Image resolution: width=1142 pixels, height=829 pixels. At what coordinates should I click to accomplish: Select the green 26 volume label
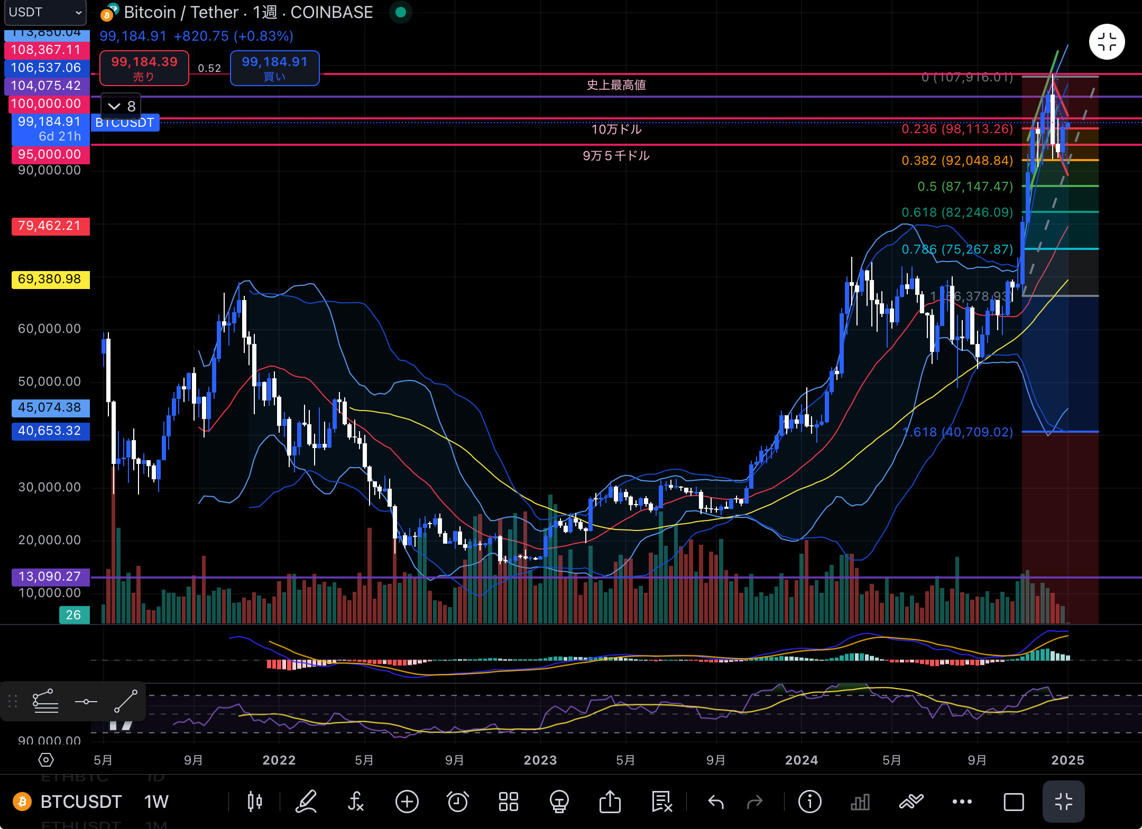coord(73,615)
